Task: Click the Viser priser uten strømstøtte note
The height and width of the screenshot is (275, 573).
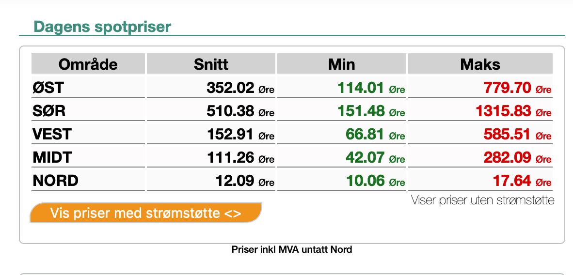Action: pos(482,200)
